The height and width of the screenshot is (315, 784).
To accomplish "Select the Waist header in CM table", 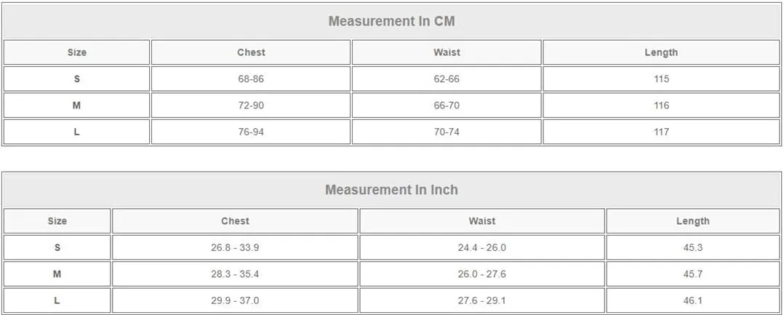I will click(447, 52).
